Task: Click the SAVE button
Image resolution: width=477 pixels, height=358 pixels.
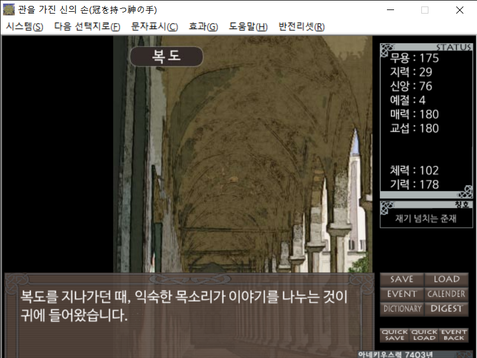Action: click(x=402, y=279)
